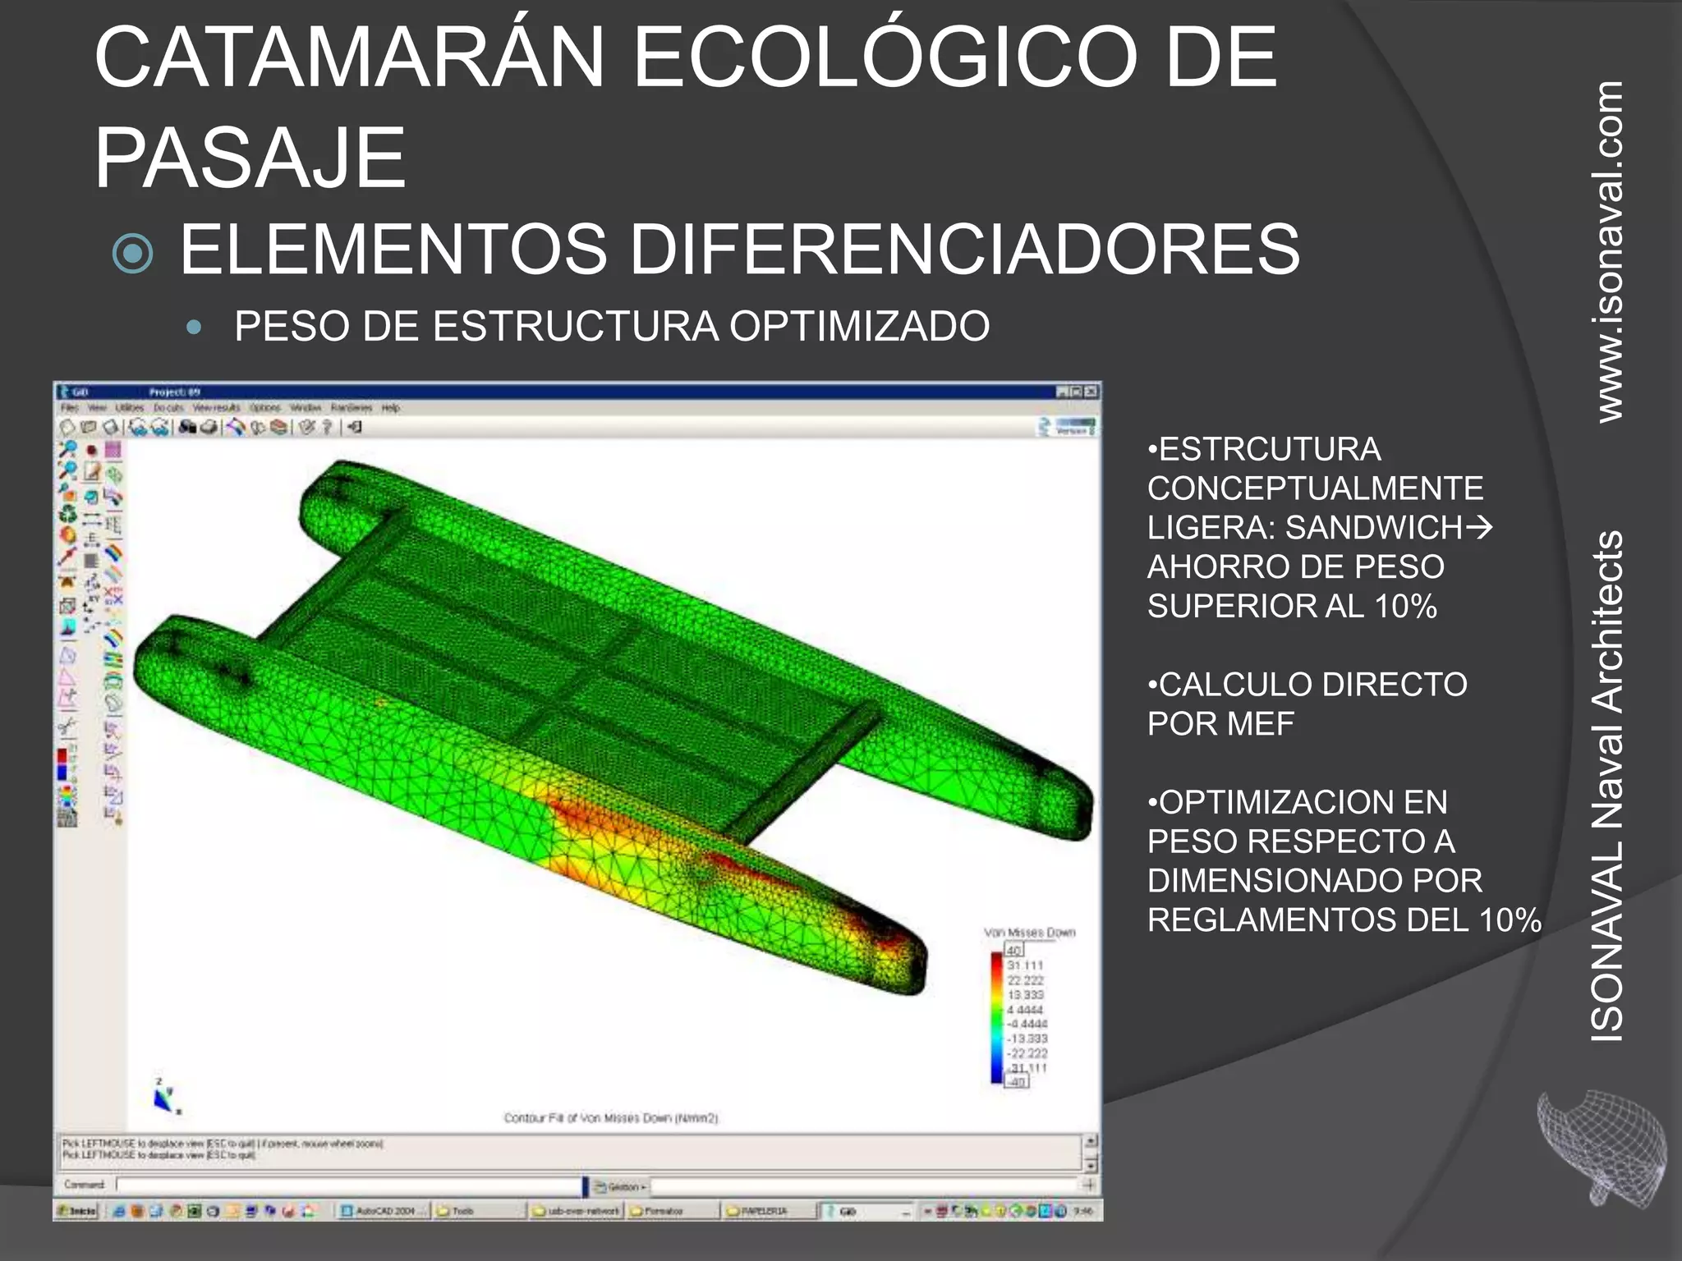This screenshot has height=1261, width=1682.
Task: Click the Windows Inicio start button
Action: [x=76, y=1211]
